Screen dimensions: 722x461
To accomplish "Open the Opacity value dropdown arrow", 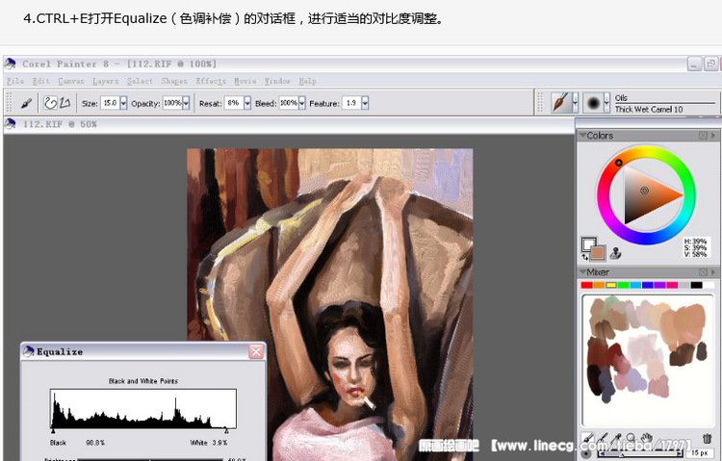I will tap(186, 103).
